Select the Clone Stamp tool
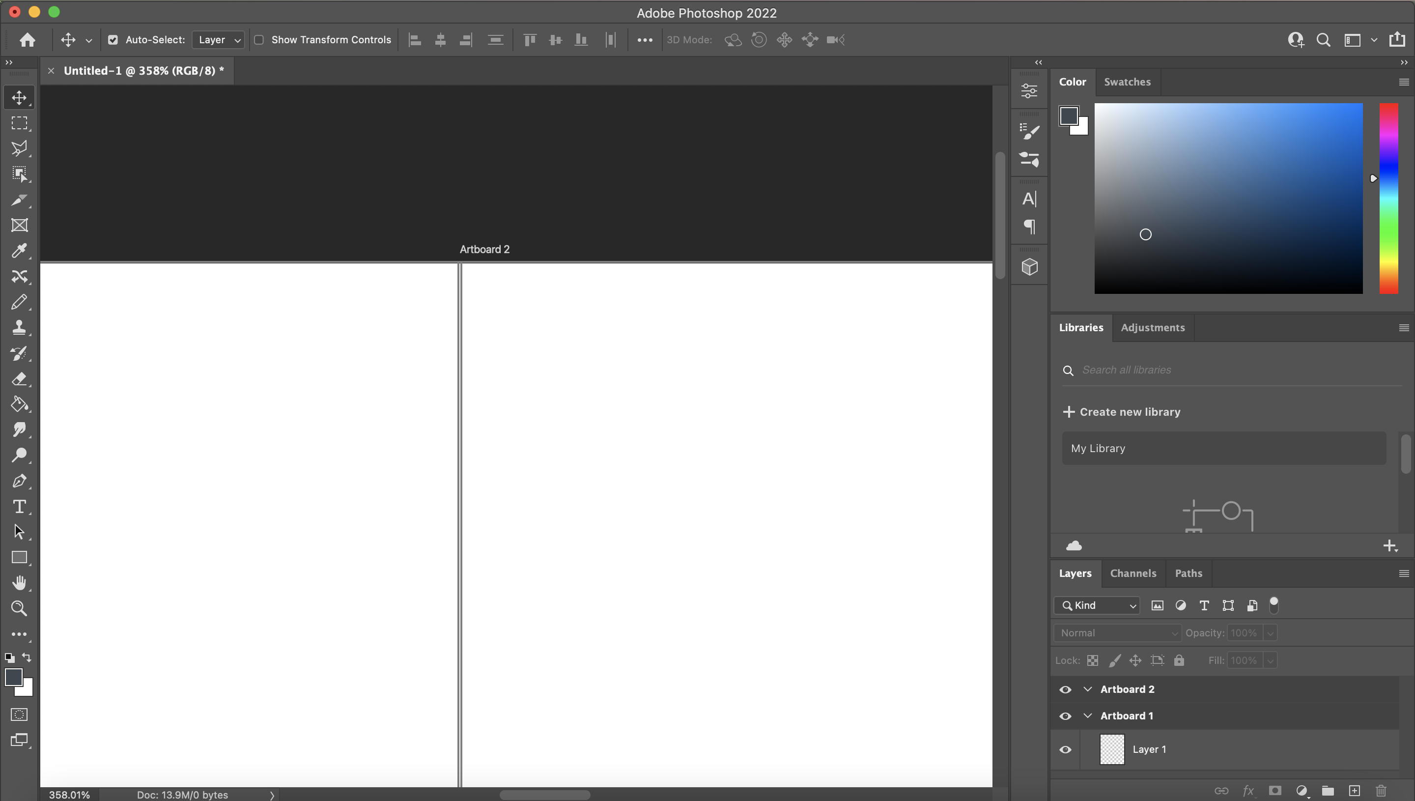This screenshot has width=1415, height=801. [x=19, y=327]
